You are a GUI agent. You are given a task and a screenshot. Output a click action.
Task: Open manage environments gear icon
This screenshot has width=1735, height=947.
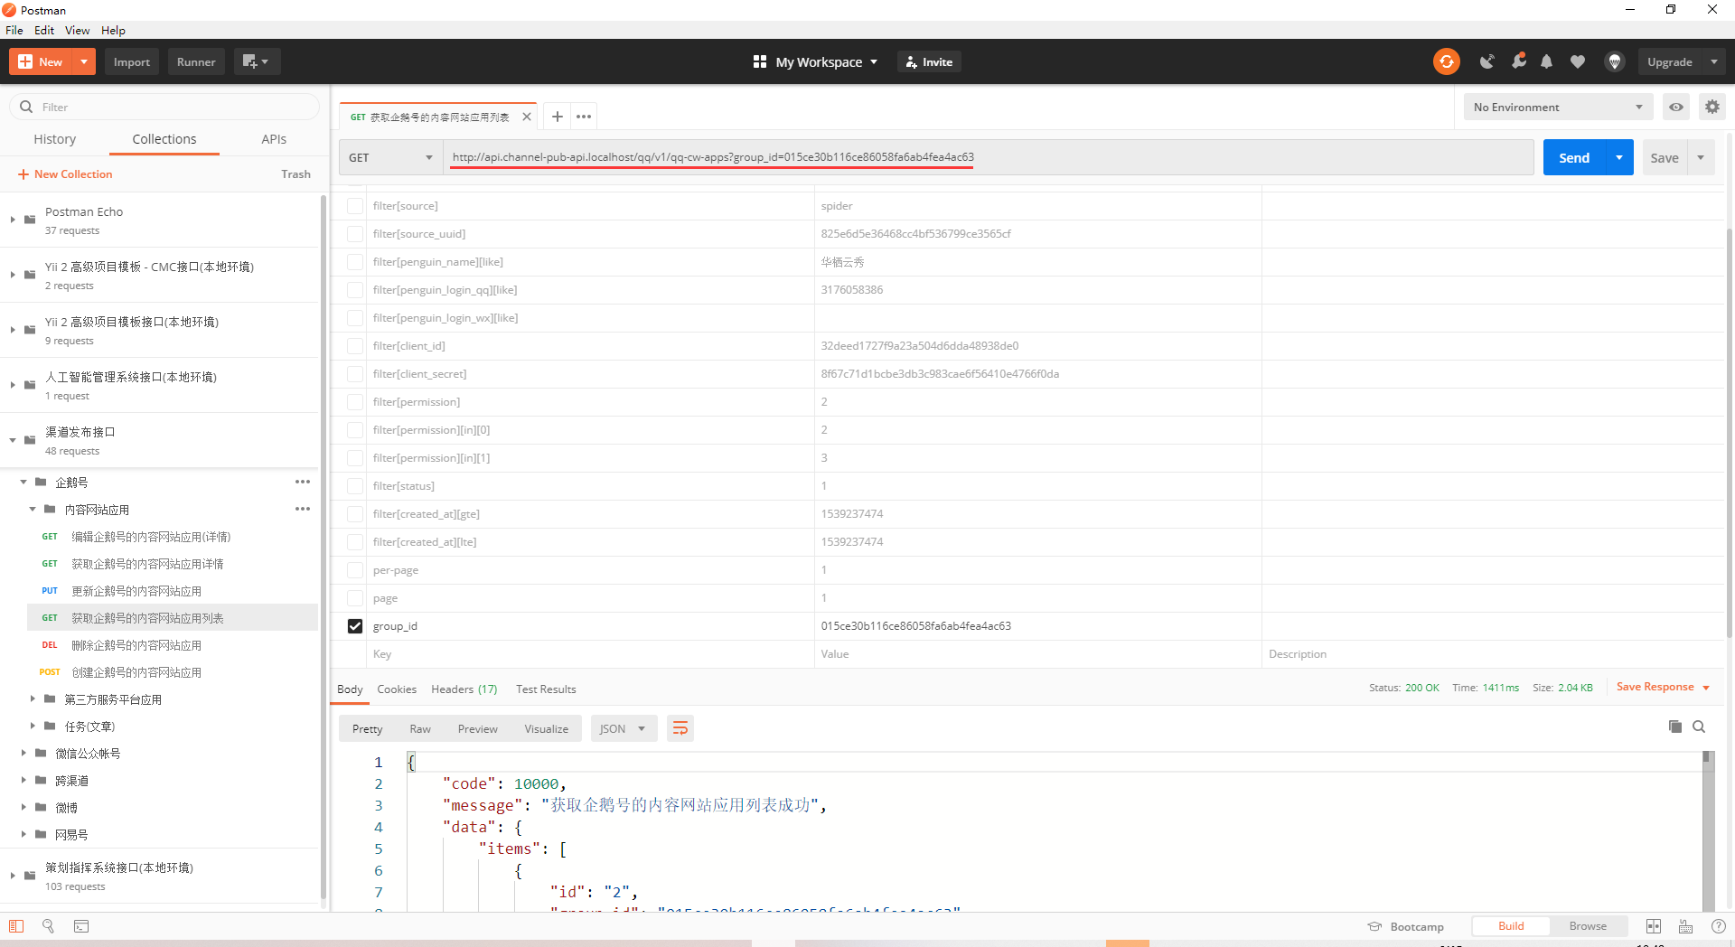[1712, 107]
